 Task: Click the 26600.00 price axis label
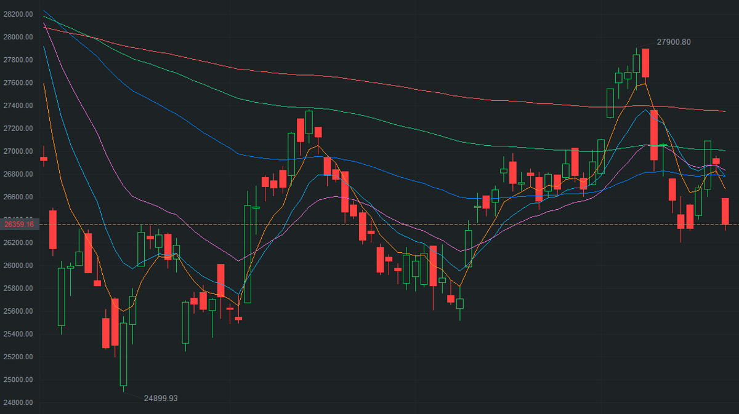click(x=18, y=197)
